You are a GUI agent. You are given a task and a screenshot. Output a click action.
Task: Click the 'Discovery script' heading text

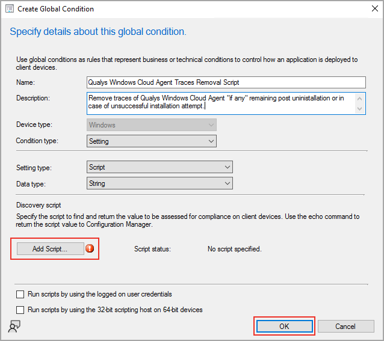point(39,205)
